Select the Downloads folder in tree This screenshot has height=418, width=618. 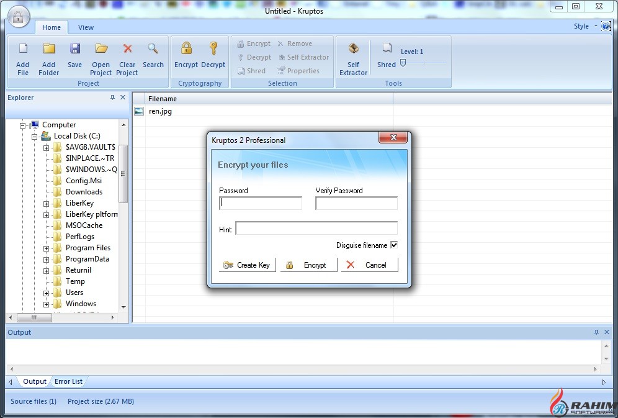coord(84,192)
